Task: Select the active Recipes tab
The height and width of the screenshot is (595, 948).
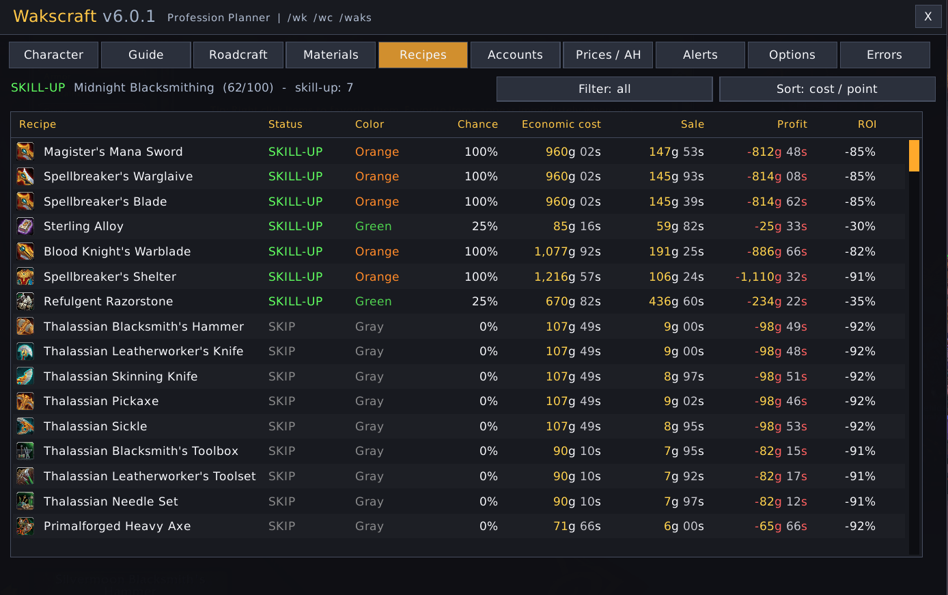Action: 423,55
